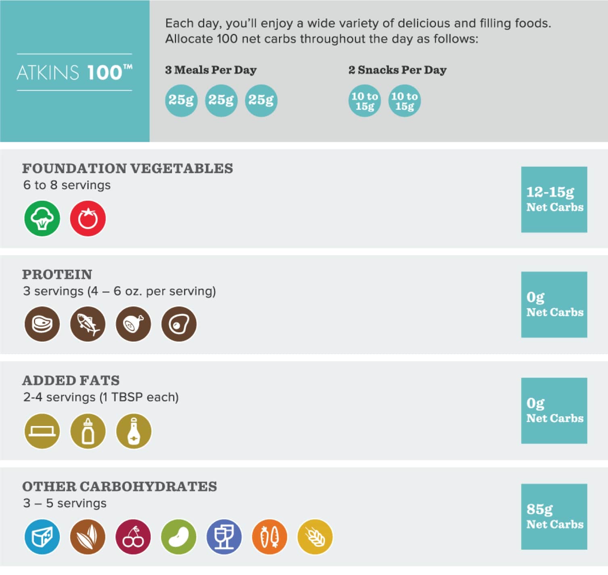Click the cherries fruit icon
Image resolution: width=608 pixels, height=575 pixels.
coord(134,537)
